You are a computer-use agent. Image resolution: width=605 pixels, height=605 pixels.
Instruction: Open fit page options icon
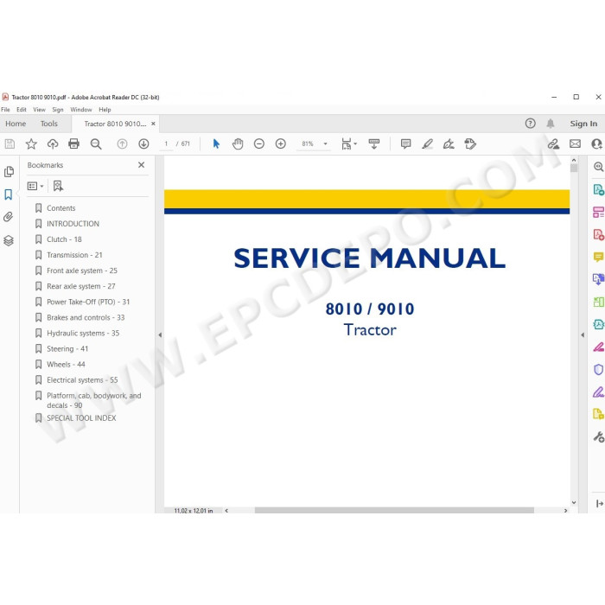[x=349, y=144]
